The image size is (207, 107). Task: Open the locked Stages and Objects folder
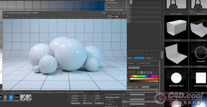176,6
